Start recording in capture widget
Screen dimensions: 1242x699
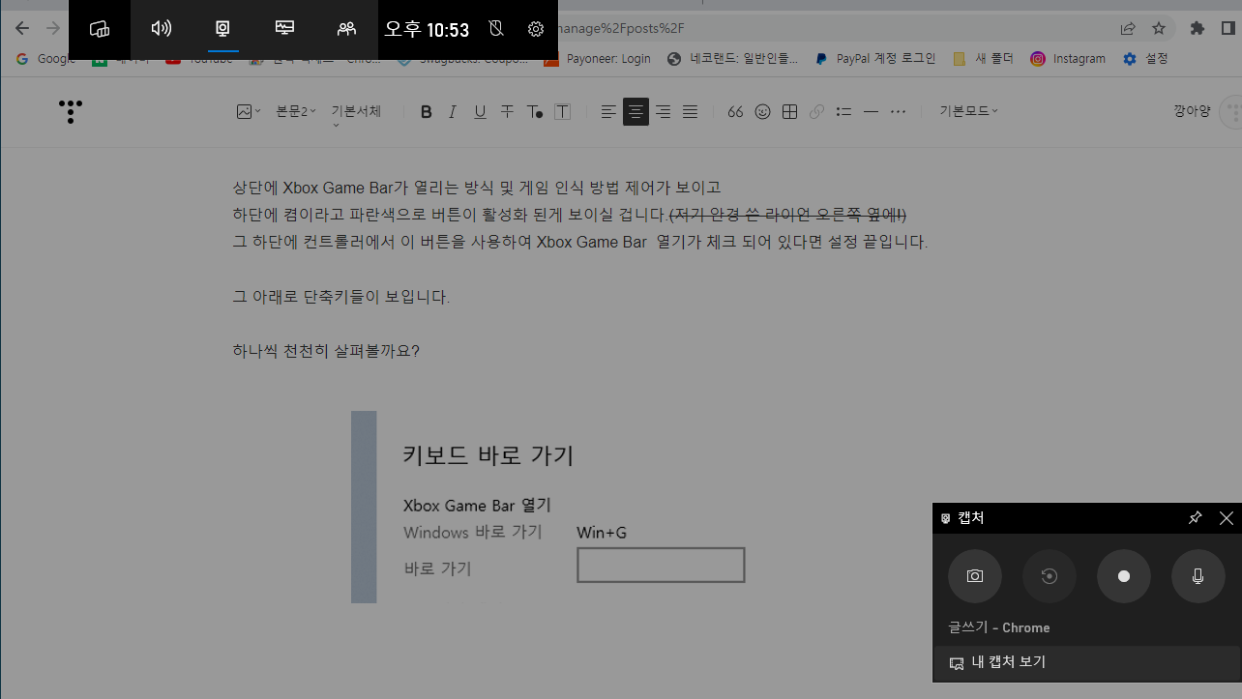(x=1124, y=576)
